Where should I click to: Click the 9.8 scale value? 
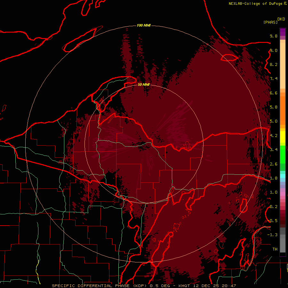point(274,36)
